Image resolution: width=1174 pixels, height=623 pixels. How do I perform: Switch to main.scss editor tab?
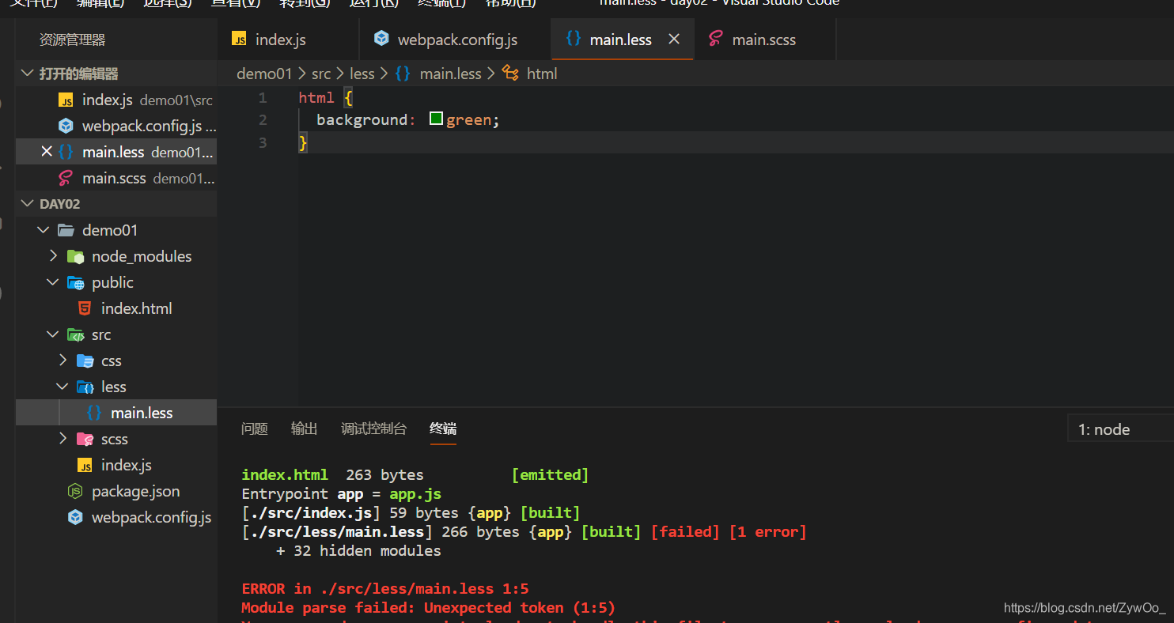(x=764, y=40)
